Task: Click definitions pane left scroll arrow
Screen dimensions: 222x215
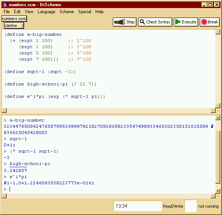Action: tap(4, 110)
